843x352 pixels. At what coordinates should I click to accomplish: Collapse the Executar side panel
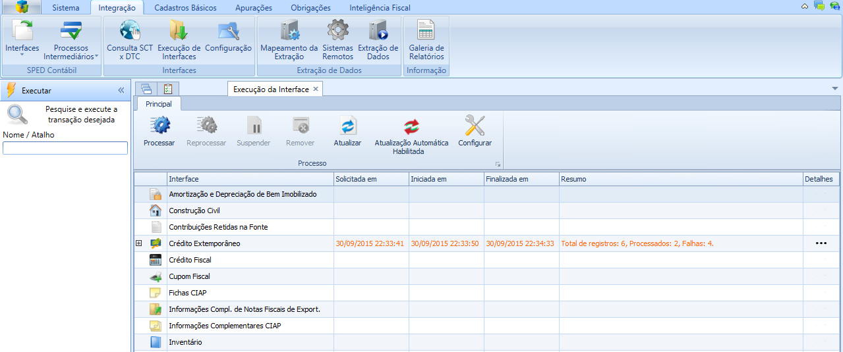121,90
